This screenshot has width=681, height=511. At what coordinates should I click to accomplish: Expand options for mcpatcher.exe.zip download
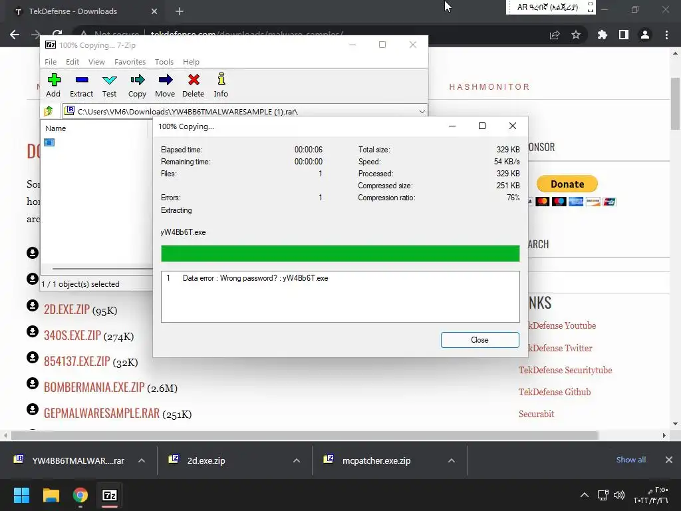[x=452, y=460]
